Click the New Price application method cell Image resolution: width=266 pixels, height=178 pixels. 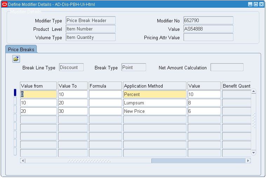coord(155,111)
